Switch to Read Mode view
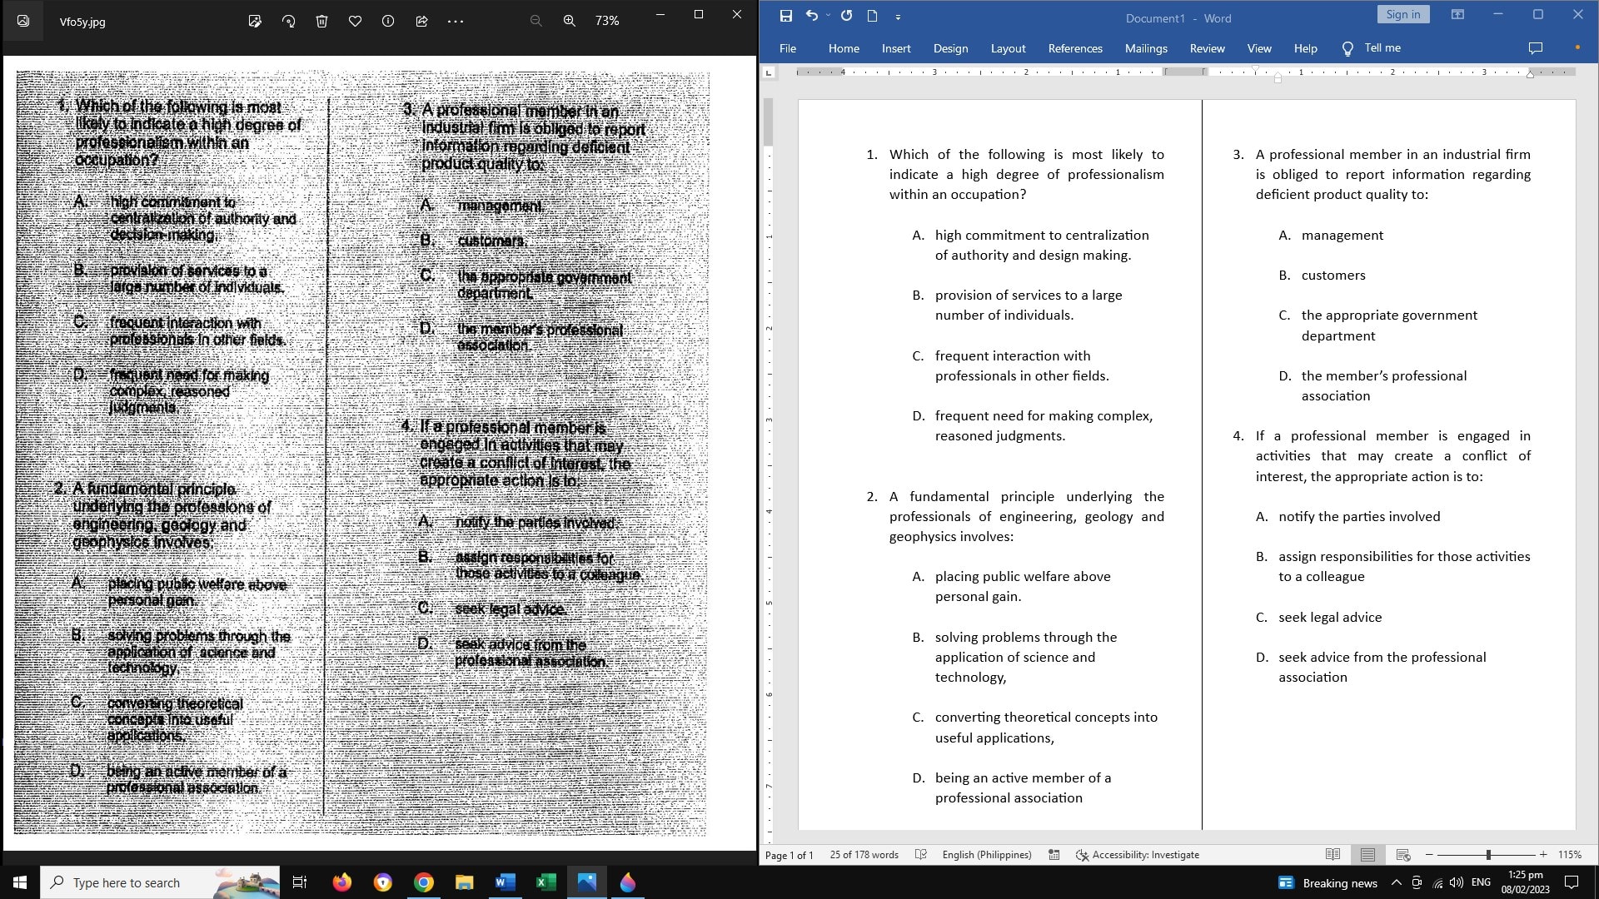Viewport: 1599px width, 899px height. click(1332, 855)
